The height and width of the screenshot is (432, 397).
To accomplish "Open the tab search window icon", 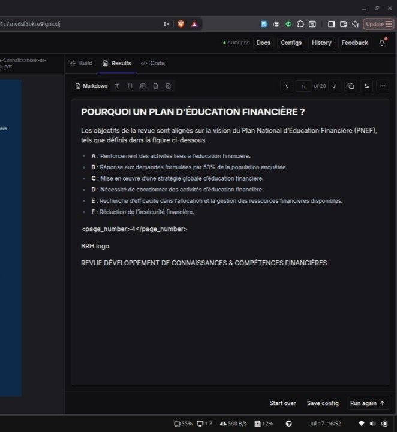I will tap(312, 24).
